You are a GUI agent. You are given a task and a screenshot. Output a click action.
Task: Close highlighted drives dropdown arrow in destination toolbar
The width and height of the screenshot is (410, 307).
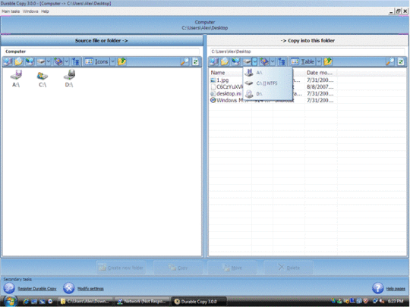pyautogui.click(x=254, y=61)
